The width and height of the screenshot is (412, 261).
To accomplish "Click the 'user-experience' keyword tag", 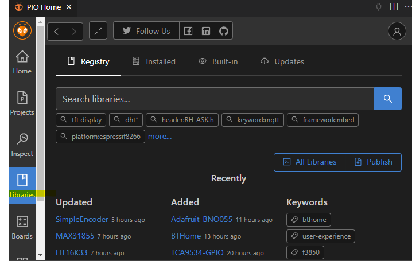I will 321,236.
